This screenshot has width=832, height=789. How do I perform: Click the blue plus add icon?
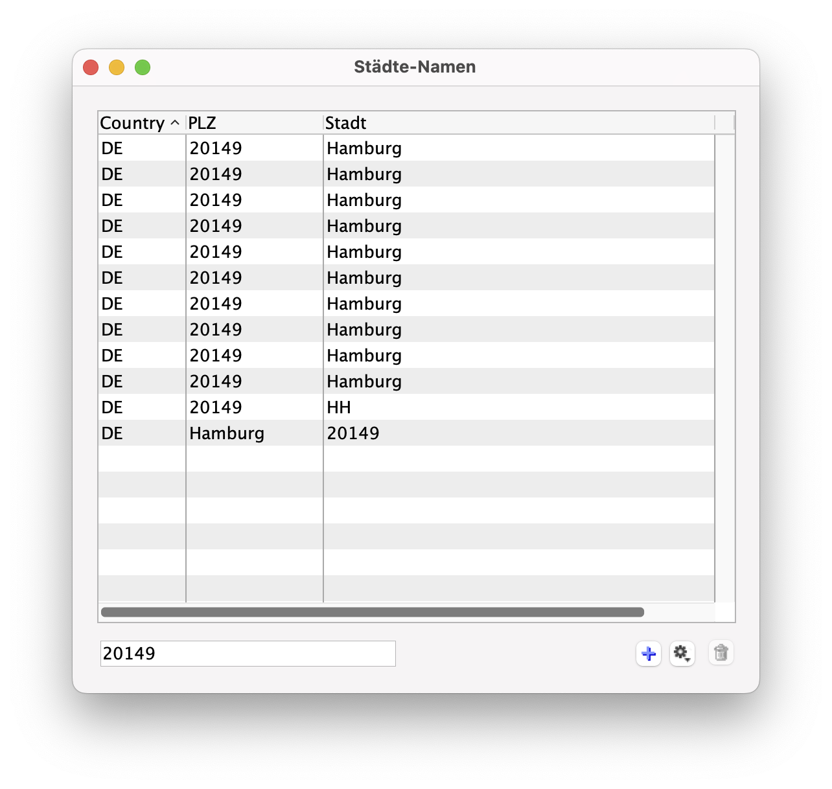[x=648, y=654]
